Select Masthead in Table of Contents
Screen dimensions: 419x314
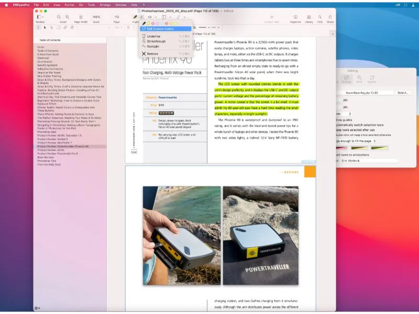(43, 58)
